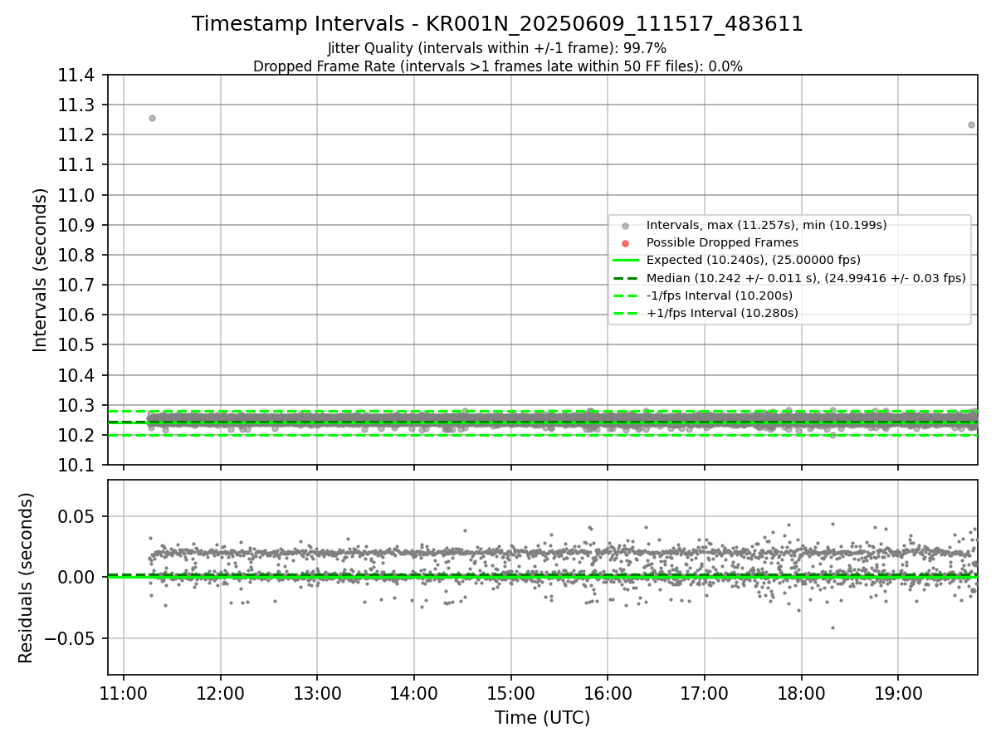Click the y-axis tick label '11.4'

click(x=76, y=76)
